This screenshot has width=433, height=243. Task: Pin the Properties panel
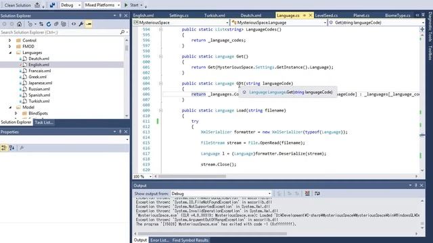click(x=120, y=132)
